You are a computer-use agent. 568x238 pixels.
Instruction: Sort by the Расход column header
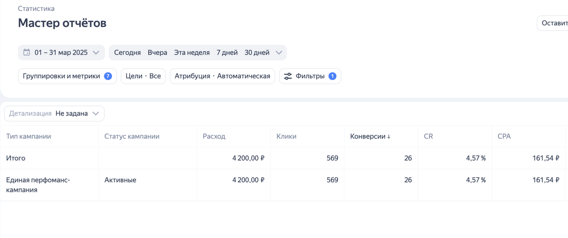tap(214, 136)
